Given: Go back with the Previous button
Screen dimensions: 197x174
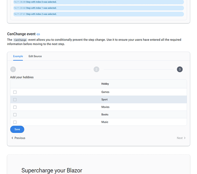Looking at the screenshot, I should 18,138.
